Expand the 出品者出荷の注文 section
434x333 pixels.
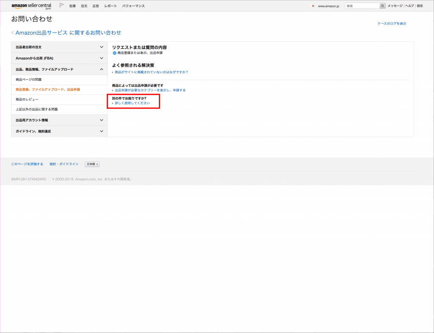click(x=59, y=47)
